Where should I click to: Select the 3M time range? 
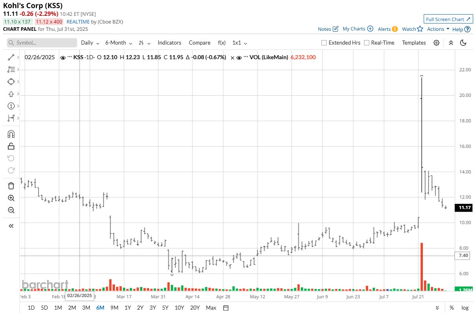[x=86, y=308]
